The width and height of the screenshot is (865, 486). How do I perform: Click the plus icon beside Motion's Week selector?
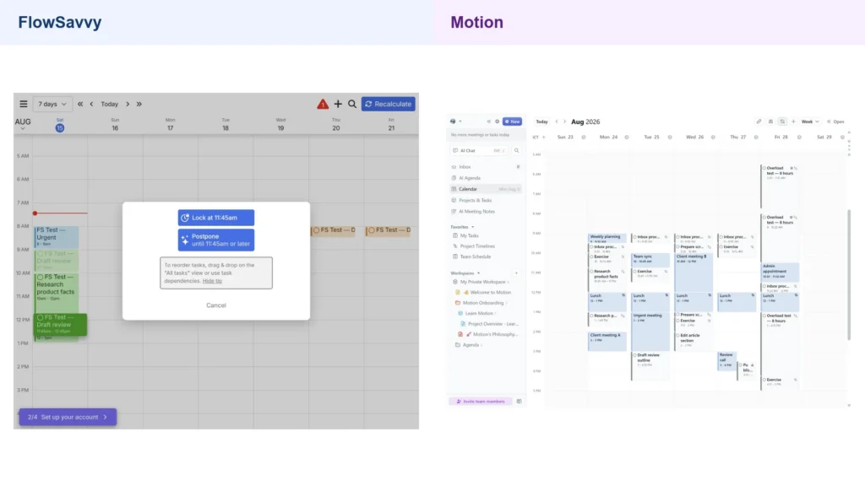(793, 121)
